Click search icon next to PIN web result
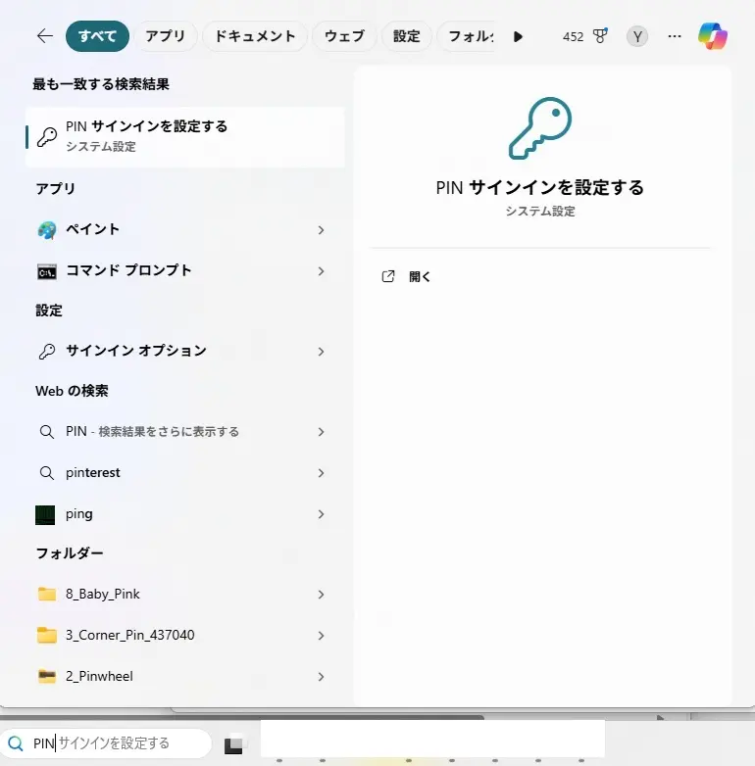The image size is (755, 766). click(x=47, y=432)
